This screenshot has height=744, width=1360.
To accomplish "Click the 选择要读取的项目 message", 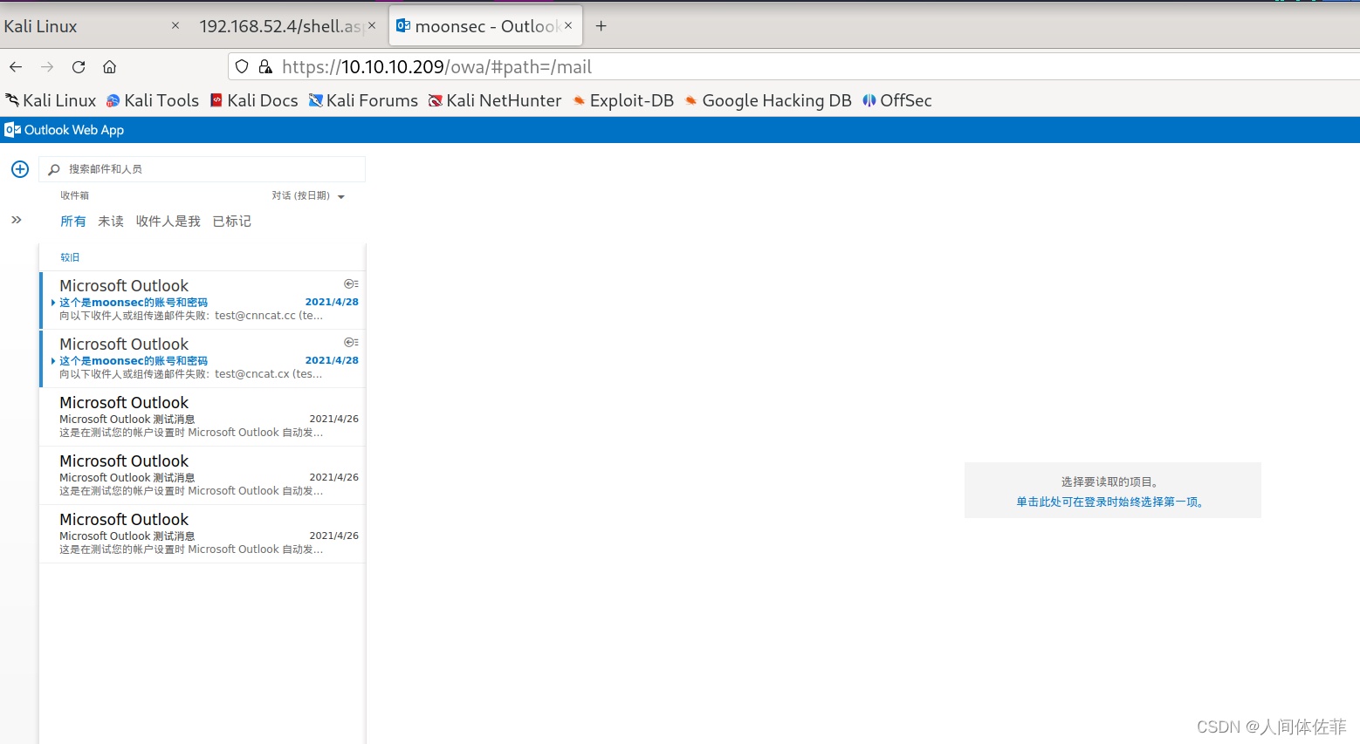I will 1109,481.
